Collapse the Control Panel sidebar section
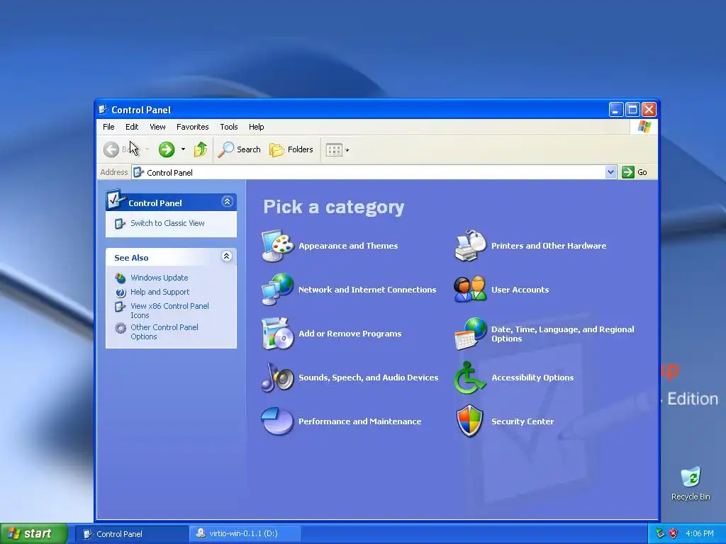The height and width of the screenshot is (544, 726). pyautogui.click(x=227, y=202)
